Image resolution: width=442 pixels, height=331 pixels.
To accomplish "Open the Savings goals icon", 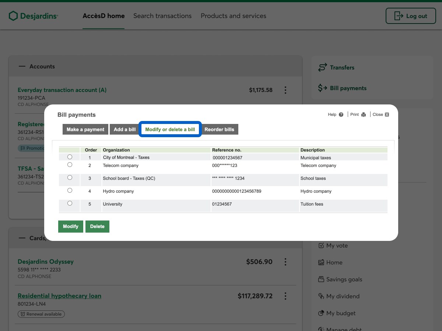I will [321, 280].
